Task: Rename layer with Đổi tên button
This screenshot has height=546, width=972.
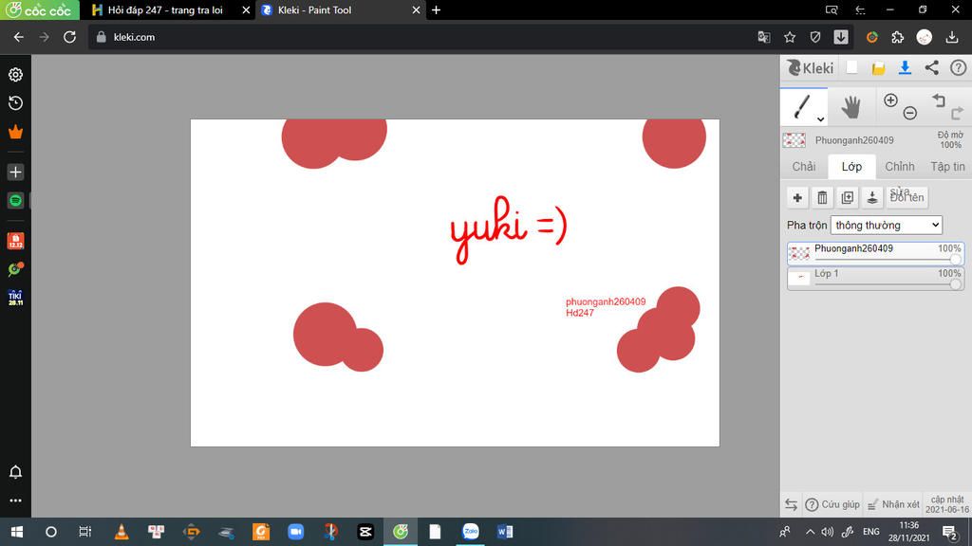Action: [907, 197]
